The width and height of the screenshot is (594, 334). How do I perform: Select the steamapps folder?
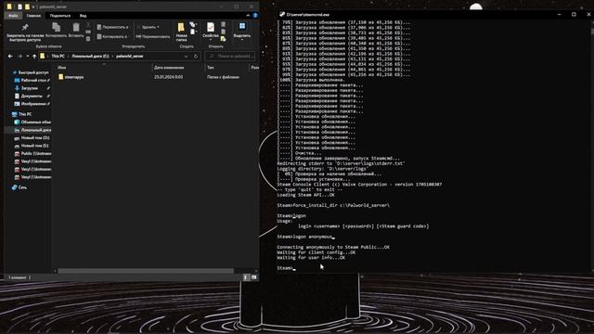(71, 77)
